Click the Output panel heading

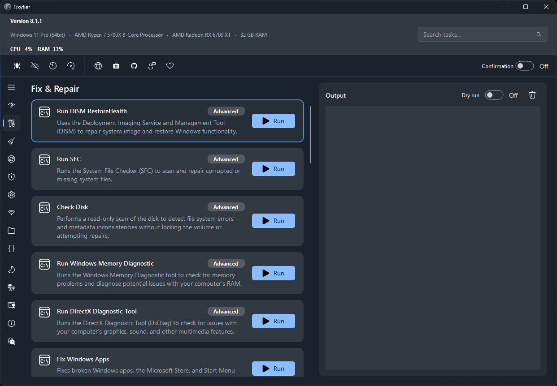tap(336, 95)
